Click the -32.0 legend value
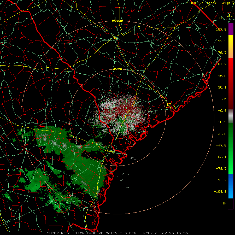235x235 pixels. tap(221, 134)
